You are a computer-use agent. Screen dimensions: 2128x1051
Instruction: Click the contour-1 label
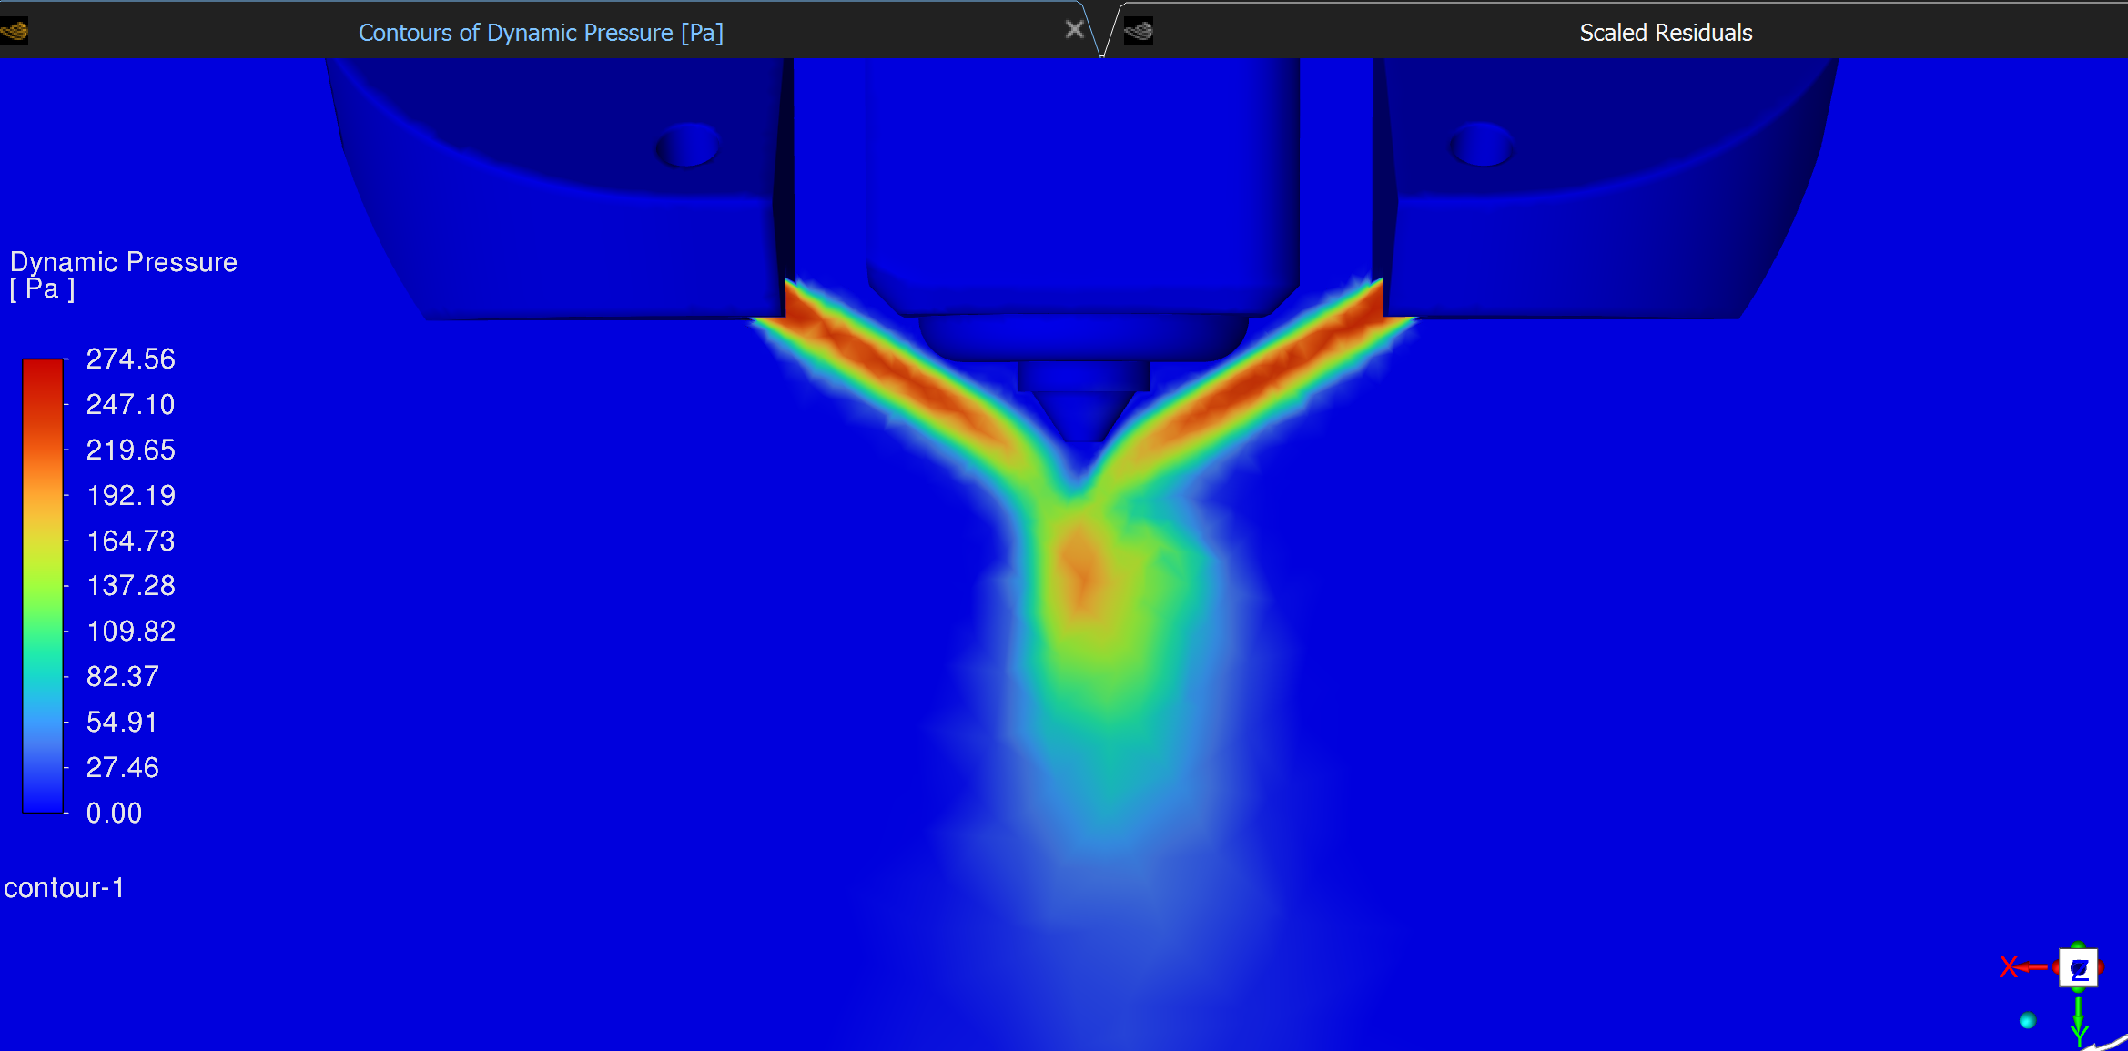[64, 888]
